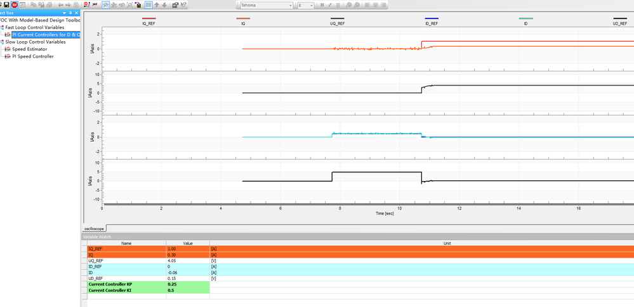The width and height of the screenshot is (634, 307).
Task: Toggle Bold text formatting
Action: (322, 5)
